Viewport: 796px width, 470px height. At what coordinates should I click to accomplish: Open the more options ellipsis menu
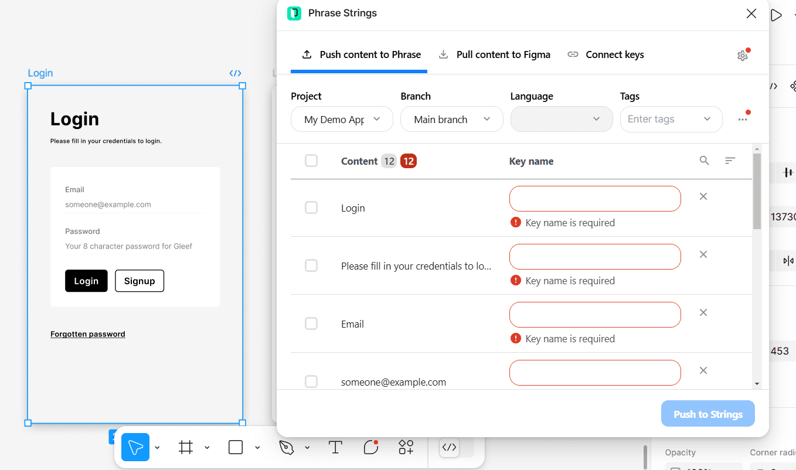[x=743, y=119]
